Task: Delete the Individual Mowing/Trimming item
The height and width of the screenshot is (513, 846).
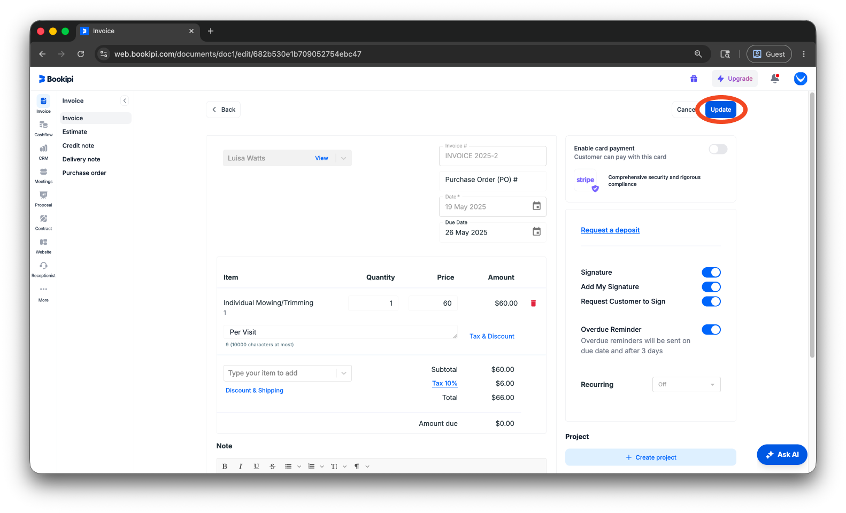Action: [x=533, y=303]
